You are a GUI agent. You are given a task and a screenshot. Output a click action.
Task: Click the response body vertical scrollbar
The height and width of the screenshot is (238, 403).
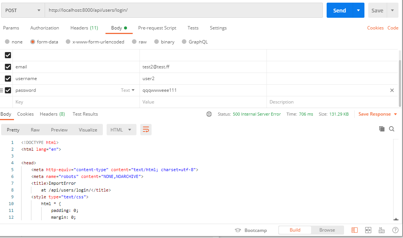[x=396, y=180]
